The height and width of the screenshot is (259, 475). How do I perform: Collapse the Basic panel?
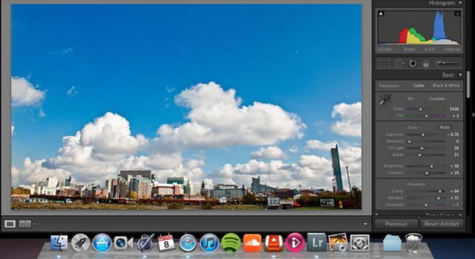pos(460,75)
